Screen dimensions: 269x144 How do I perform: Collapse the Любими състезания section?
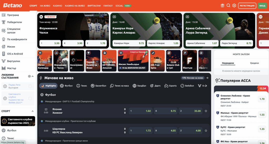[33, 76]
